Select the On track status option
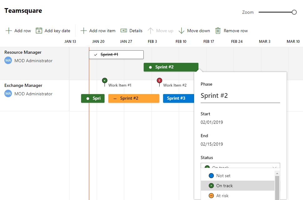Viewport: 303px width, 200px height. [x=224, y=186]
